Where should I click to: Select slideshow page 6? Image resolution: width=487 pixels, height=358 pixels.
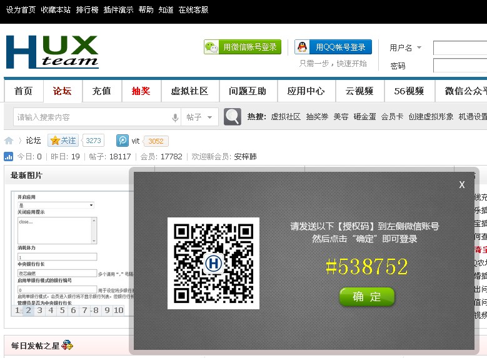coord(73,310)
